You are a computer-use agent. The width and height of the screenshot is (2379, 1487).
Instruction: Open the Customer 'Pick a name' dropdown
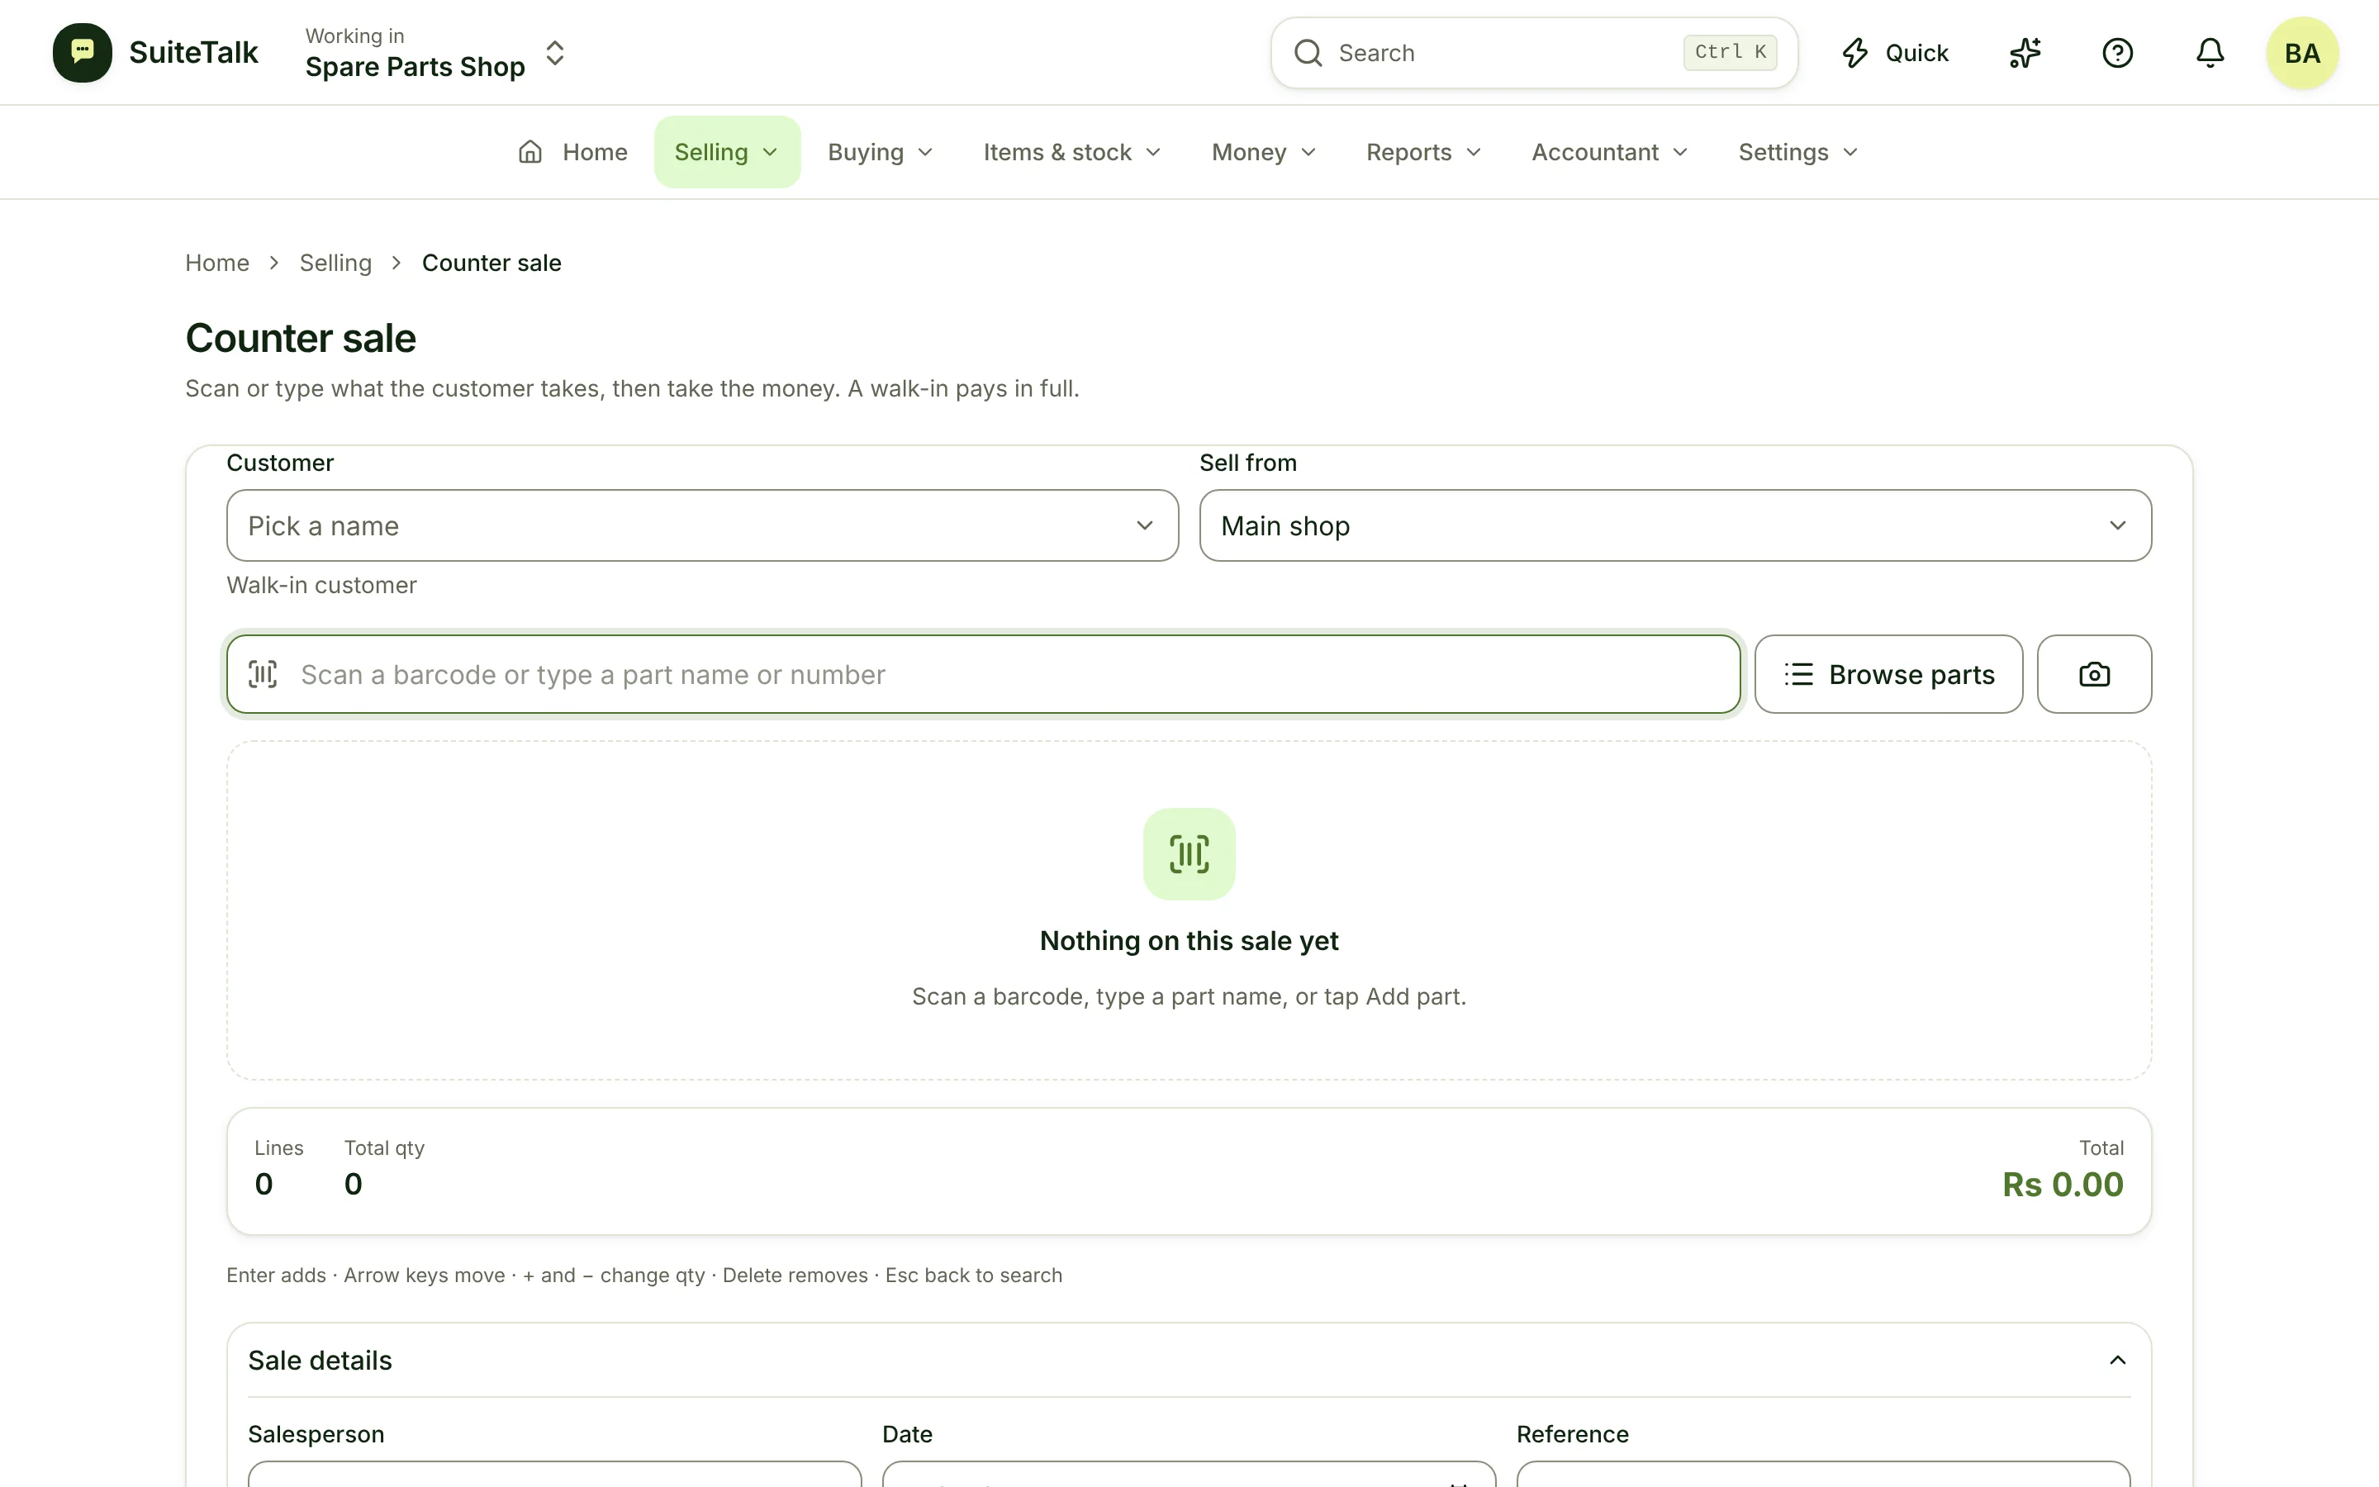click(x=702, y=525)
